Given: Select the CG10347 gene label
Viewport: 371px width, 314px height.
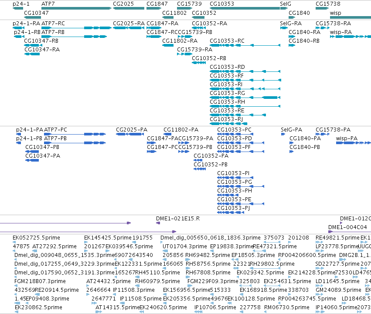Looking at the screenshot, I should (36, 13).
